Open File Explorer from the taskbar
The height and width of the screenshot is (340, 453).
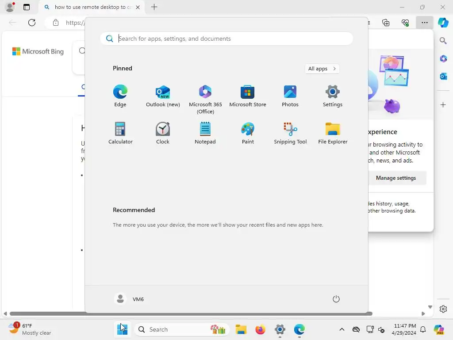(241, 329)
